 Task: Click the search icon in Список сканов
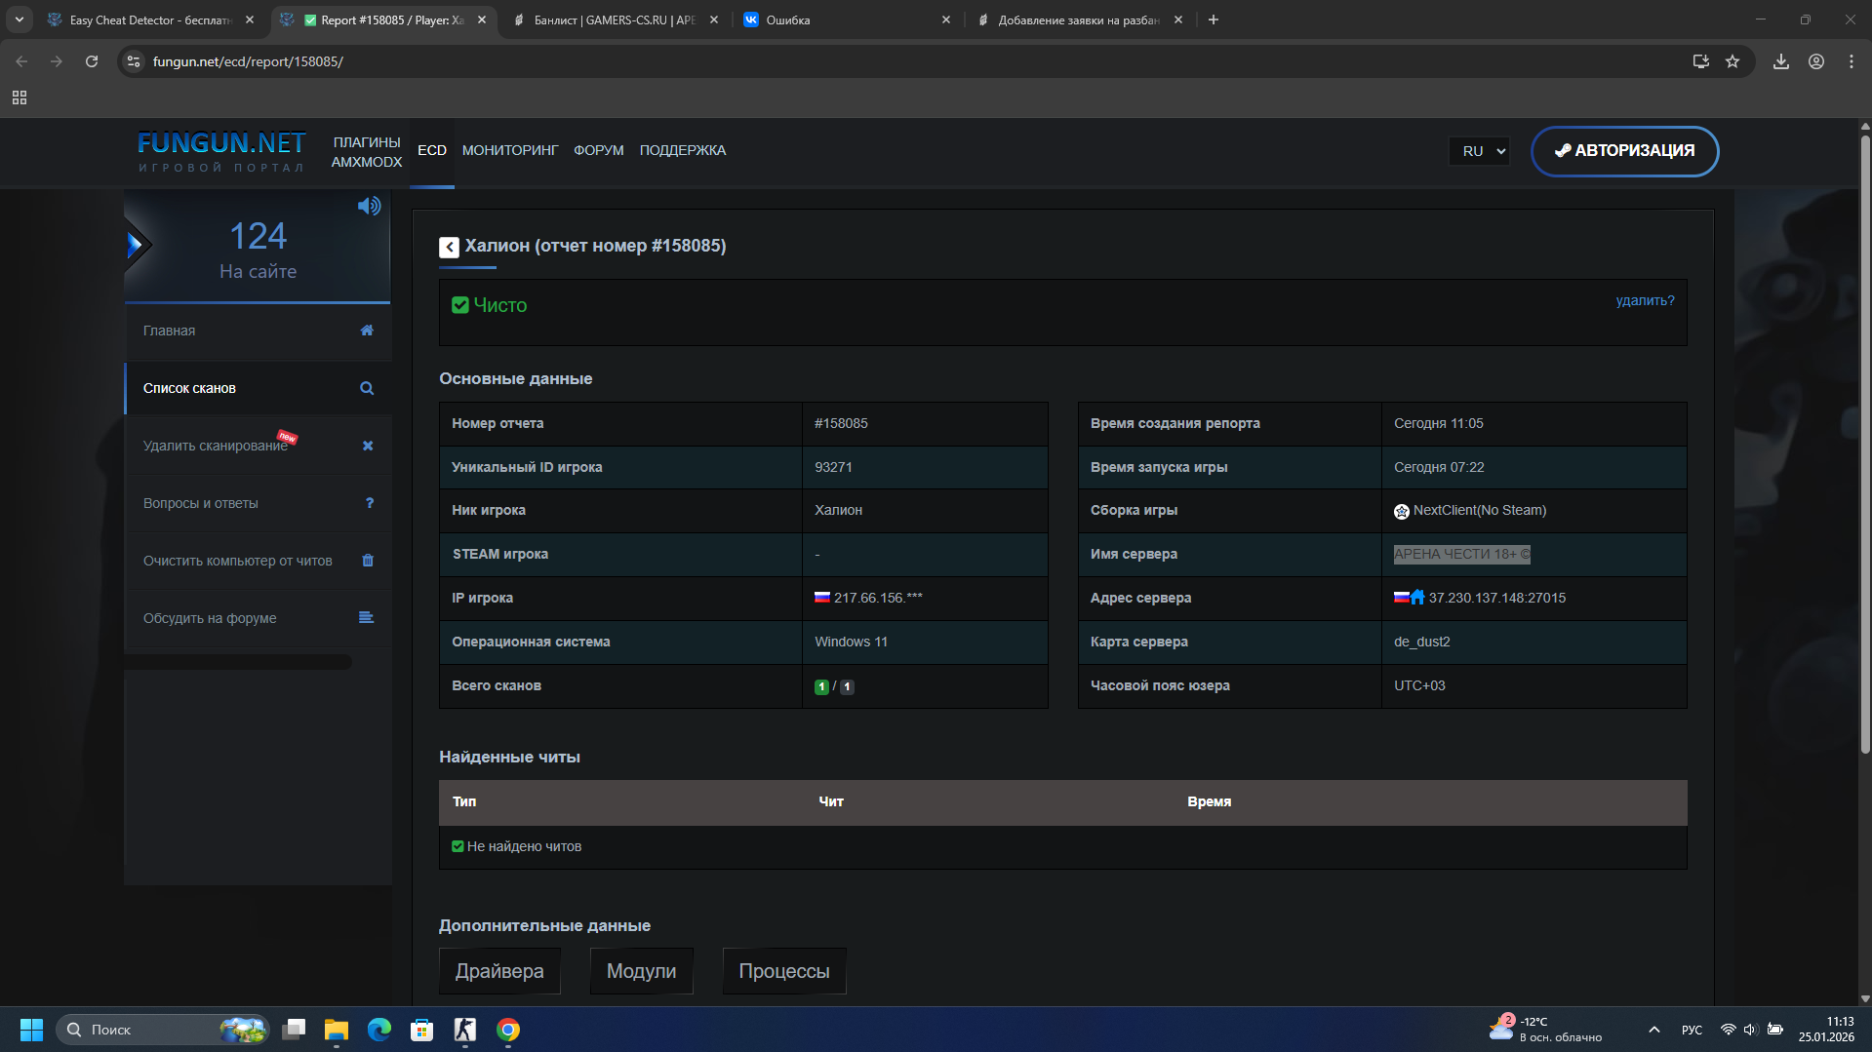pos(367,388)
